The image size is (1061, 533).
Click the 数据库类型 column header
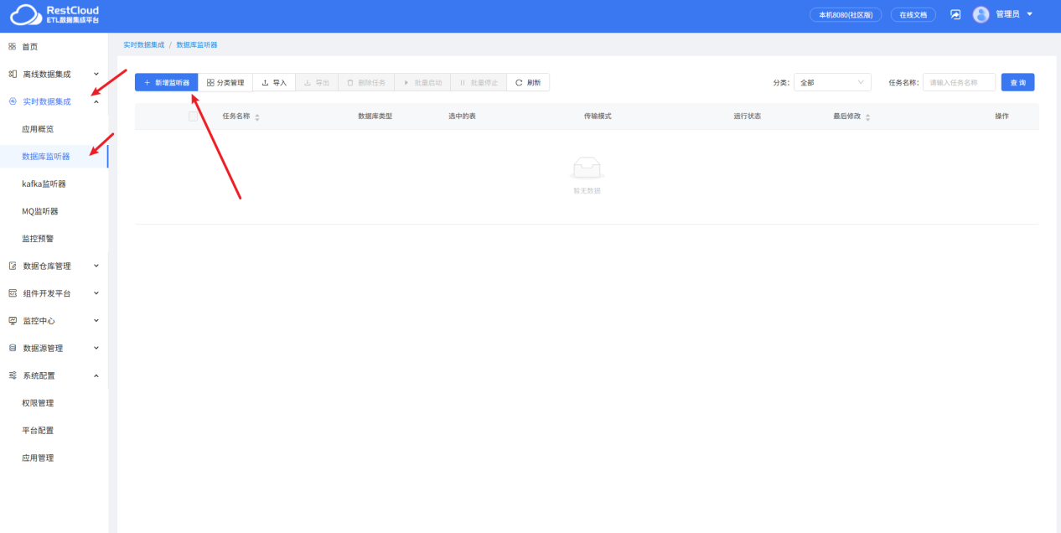[375, 116]
